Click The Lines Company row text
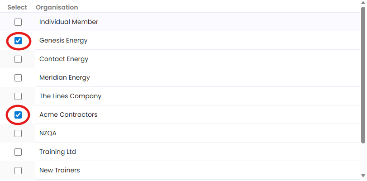Image resolution: width=367 pixels, height=181 pixels. coord(70,96)
